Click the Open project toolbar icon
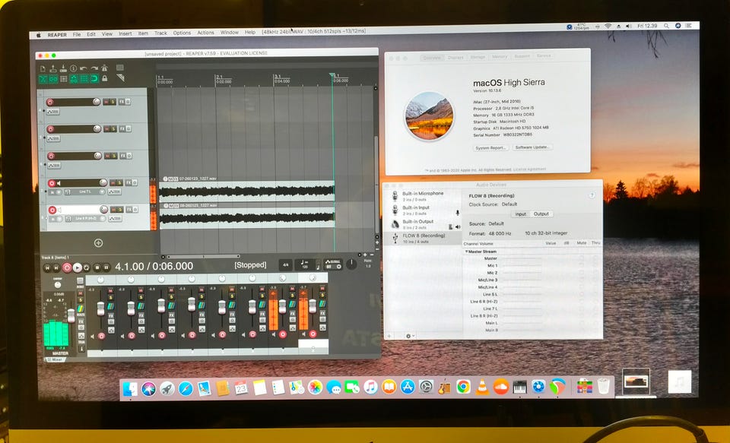730x443 pixels. click(53, 68)
